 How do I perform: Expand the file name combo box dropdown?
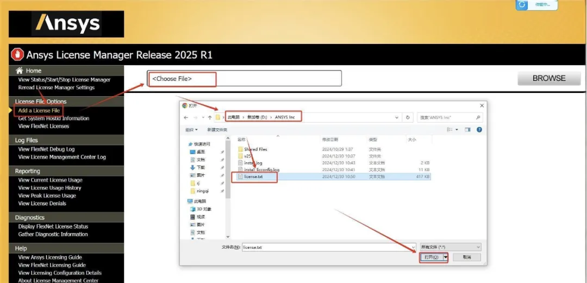[413, 247]
